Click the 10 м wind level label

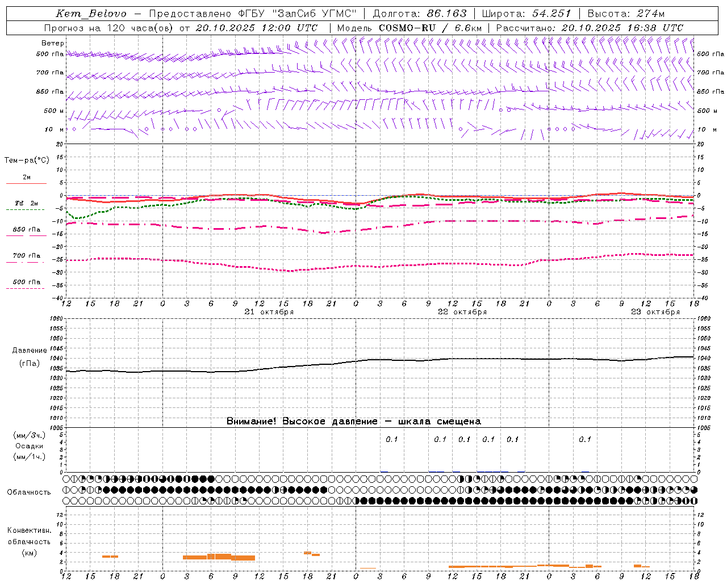54,129
